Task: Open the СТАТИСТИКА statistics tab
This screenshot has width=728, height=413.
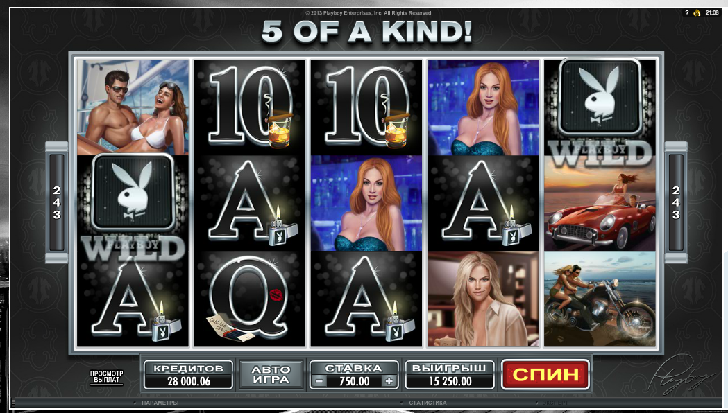Action: tap(427, 403)
